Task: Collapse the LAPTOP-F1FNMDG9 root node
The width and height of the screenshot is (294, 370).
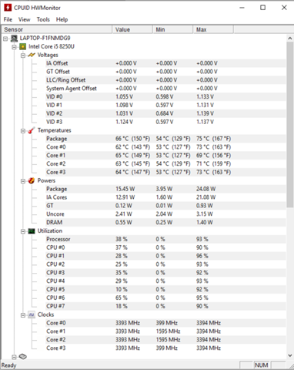Action: (x=5, y=39)
